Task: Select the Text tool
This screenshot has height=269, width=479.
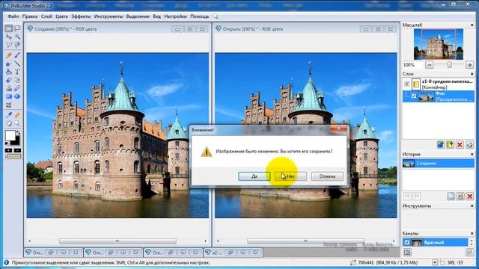Action: coord(17,72)
